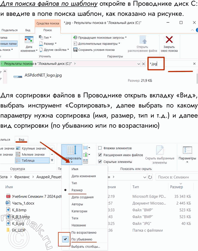This screenshot has height=251, width=198.
Task: Sort by Авторы in the menu
Action: click(x=77, y=204)
